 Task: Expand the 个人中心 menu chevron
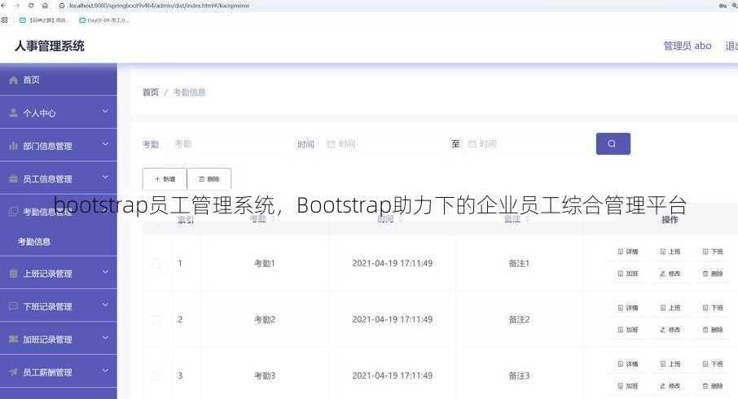coord(105,112)
